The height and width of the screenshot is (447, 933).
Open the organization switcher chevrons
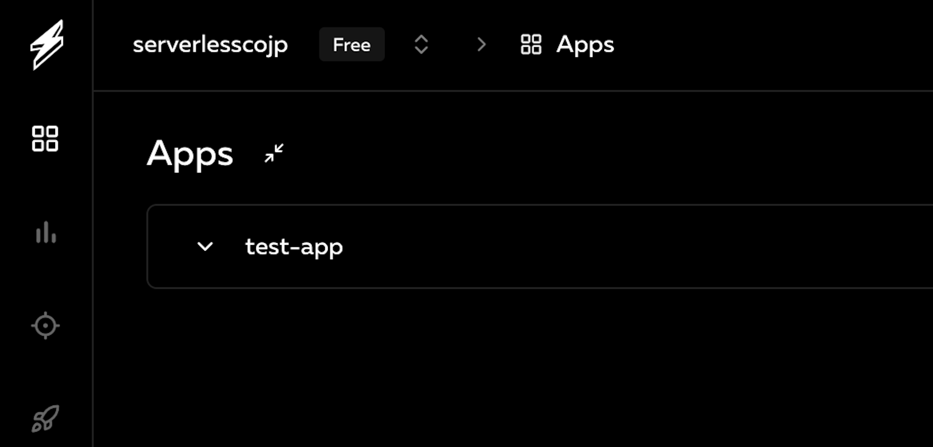[420, 45]
